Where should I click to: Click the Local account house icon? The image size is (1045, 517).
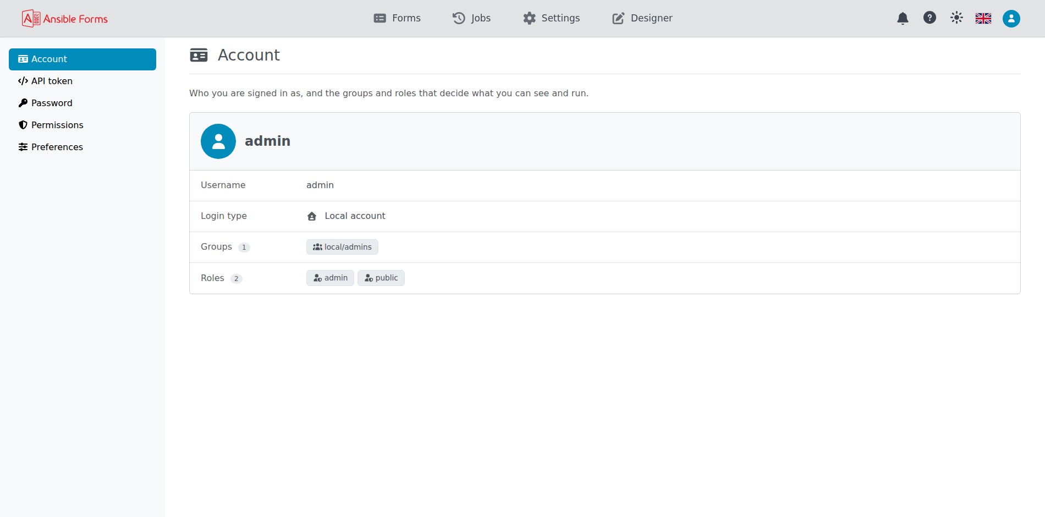coord(312,216)
